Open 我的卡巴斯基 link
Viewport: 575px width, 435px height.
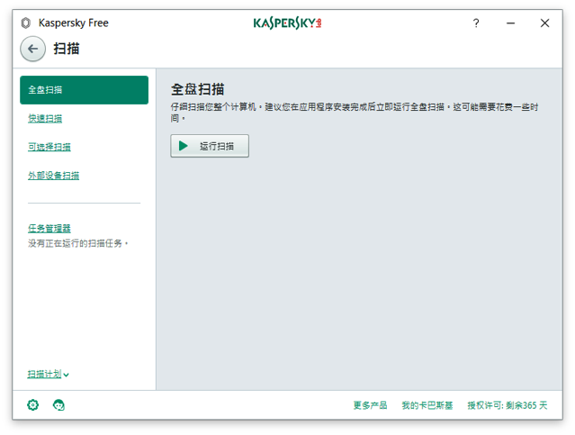pos(427,405)
